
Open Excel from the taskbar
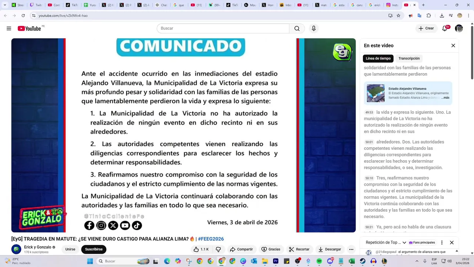pos(352,261)
